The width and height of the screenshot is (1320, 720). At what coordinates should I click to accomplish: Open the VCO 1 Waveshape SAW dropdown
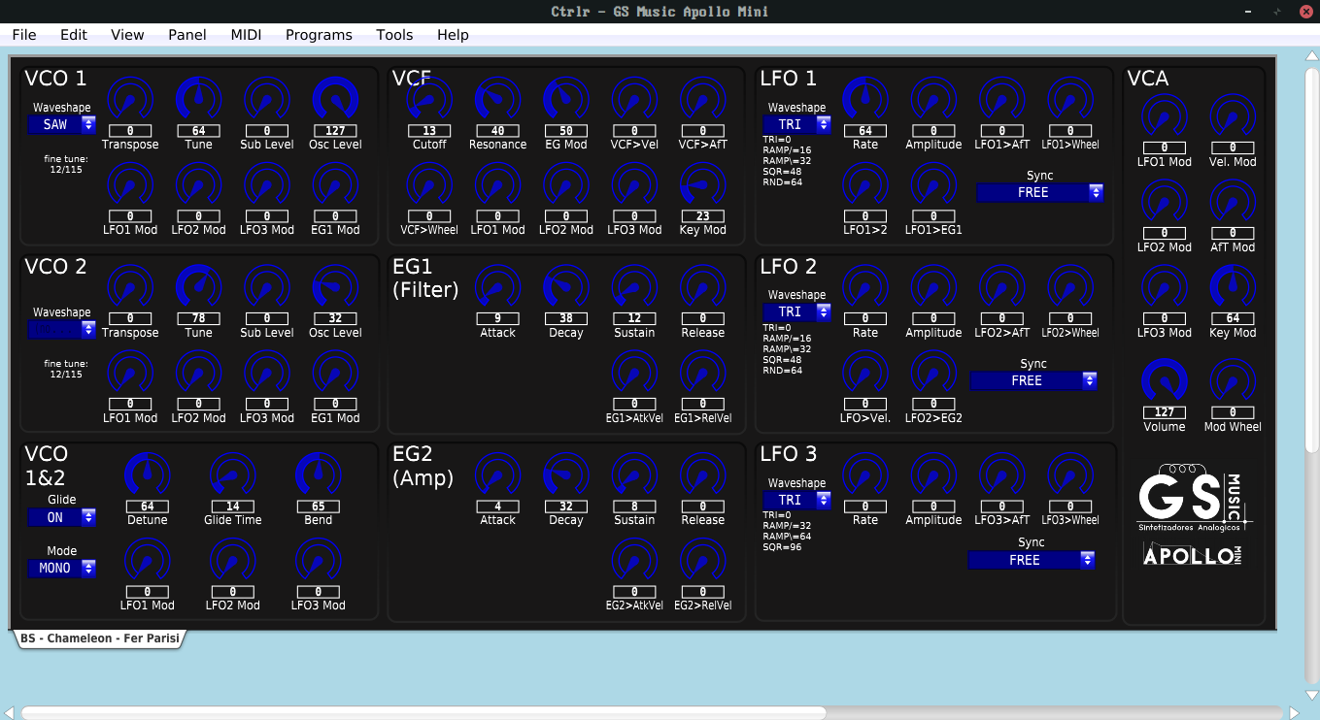tap(61, 124)
